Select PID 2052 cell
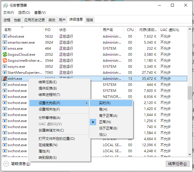This screenshot has height=172, width=194. click(x=49, y=54)
